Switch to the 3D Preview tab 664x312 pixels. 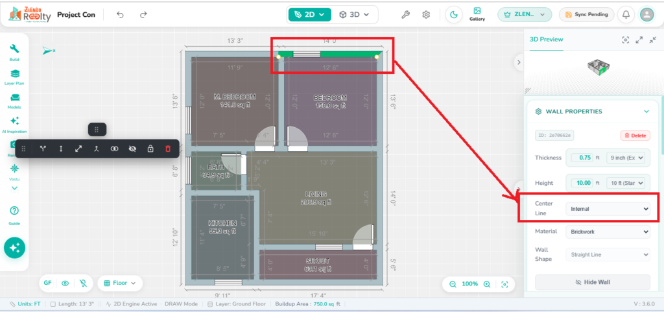click(546, 40)
